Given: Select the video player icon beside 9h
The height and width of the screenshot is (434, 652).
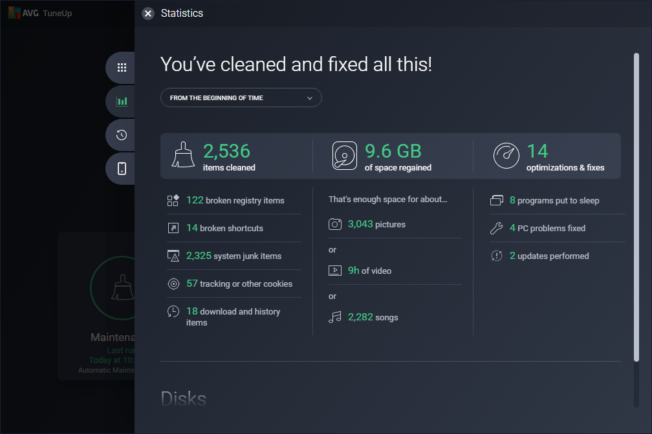Looking at the screenshot, I should point(334,270).
